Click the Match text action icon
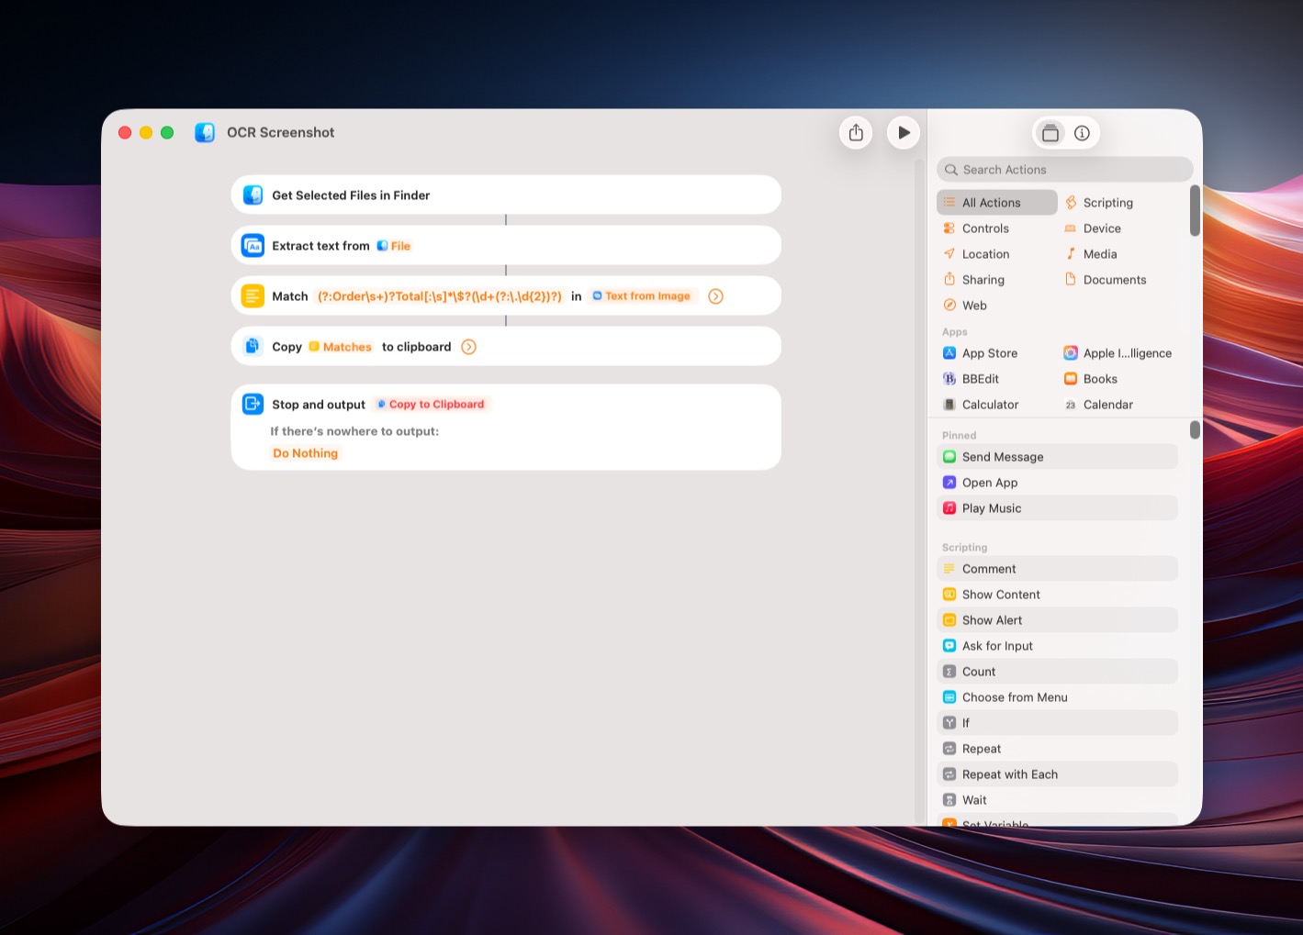Image resolution: width=1303 pixels, height=935 pixels. (x=253, y=296)
